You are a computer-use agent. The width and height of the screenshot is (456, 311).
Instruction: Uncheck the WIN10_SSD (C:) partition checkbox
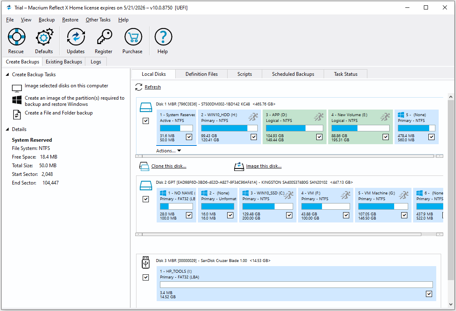[289, 215]
